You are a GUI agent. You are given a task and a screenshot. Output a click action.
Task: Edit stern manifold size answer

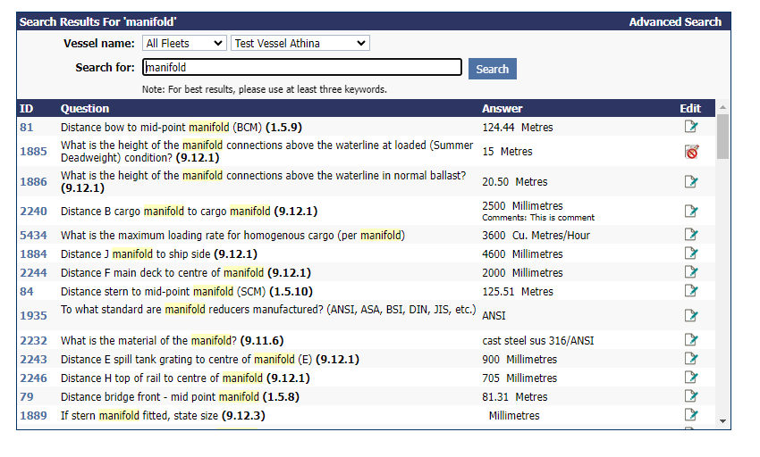pos(690,415)
